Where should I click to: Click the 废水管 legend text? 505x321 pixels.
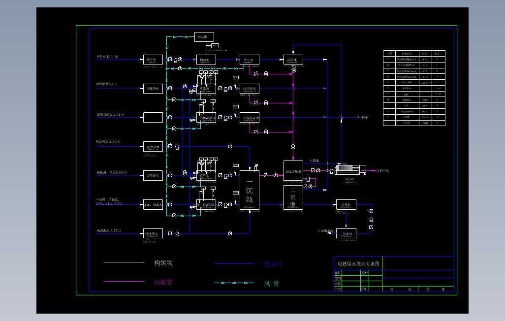point(273,264)
